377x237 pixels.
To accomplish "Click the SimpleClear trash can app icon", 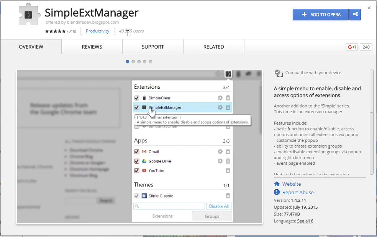I will (x=144, y=98).
